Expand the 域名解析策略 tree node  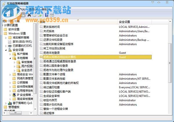(x=6, y=38)
